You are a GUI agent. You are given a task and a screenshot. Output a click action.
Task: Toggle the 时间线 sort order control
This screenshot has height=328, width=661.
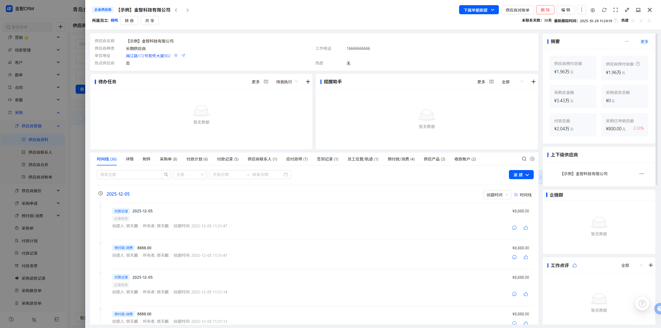tap(523, 195)
